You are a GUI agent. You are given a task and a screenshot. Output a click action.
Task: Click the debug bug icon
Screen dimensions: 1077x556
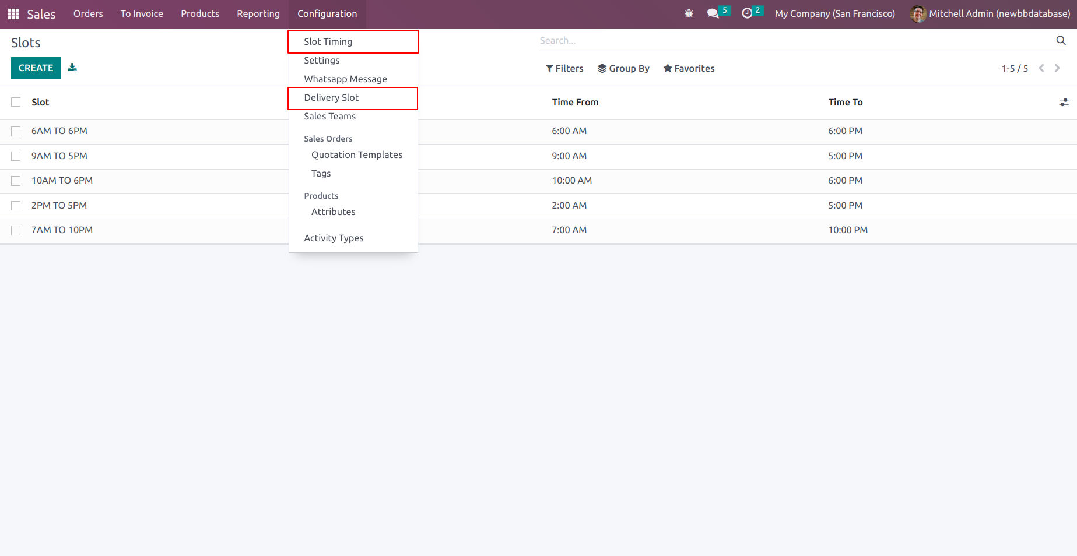689,13
